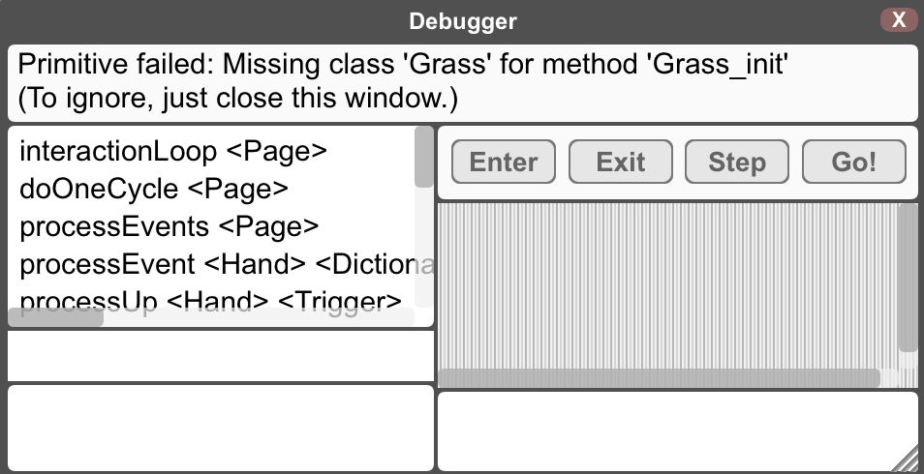Viewport: 924px width, 474px height.
Task: Click the code pane horizontal scrollbar
Action: tap(659, 378)
